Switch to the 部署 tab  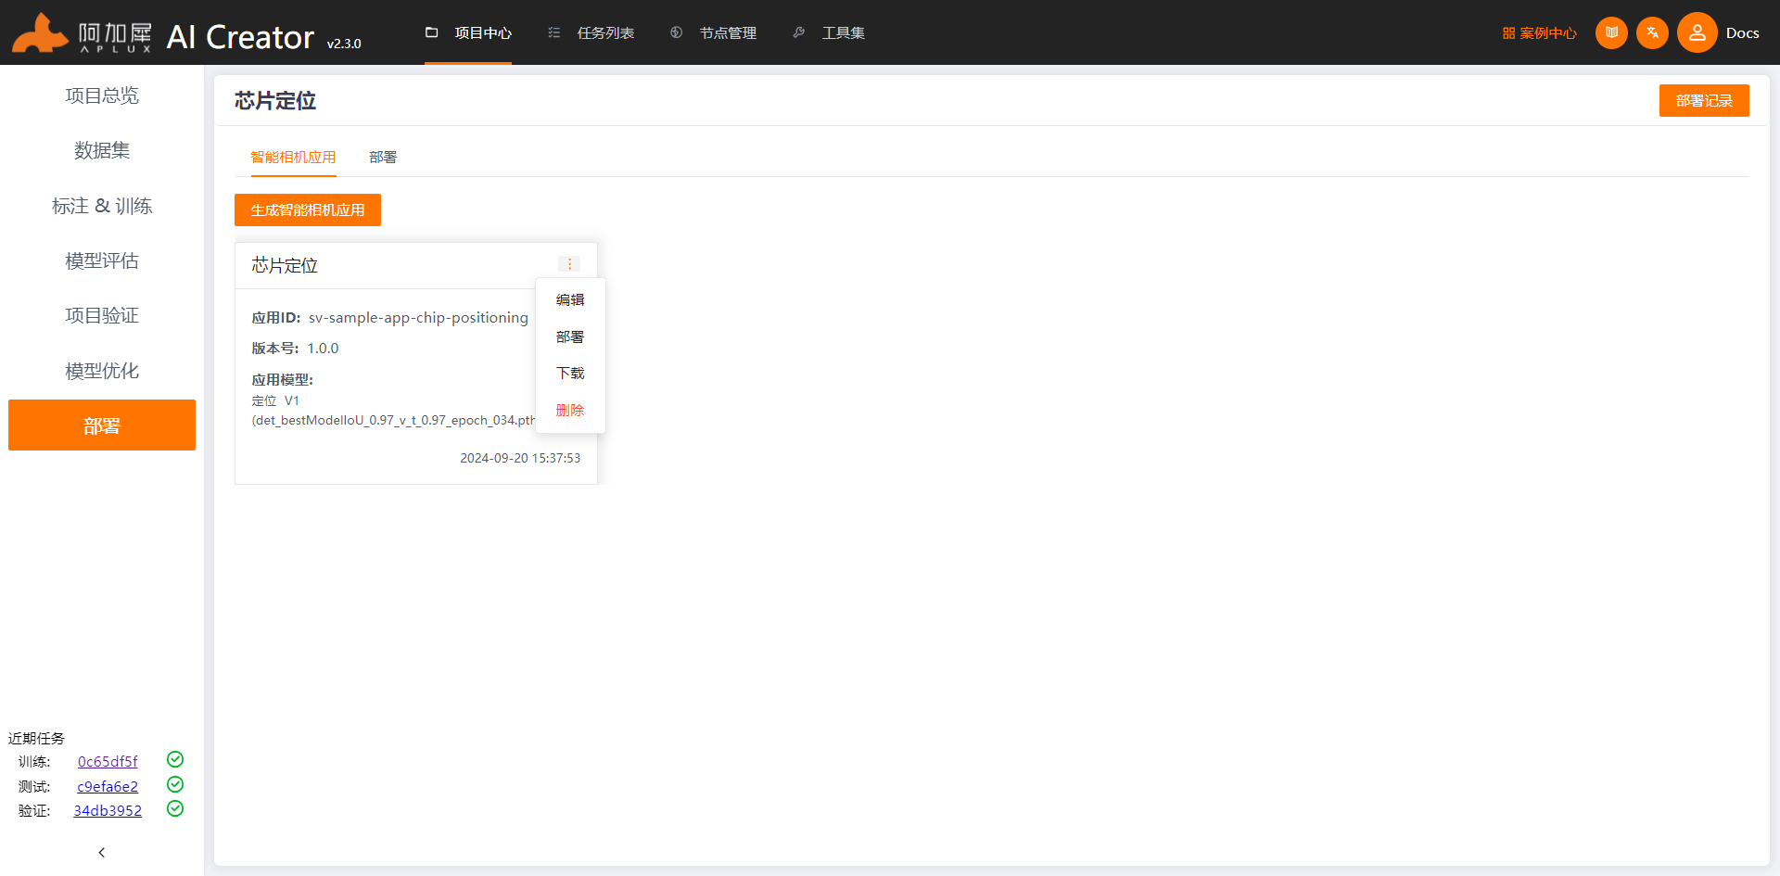(x=383, y=157)
